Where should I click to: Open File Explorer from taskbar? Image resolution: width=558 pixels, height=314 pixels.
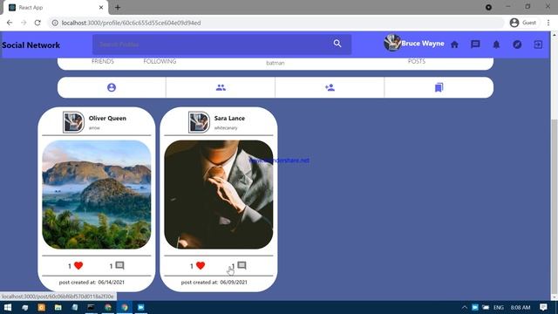58,307
